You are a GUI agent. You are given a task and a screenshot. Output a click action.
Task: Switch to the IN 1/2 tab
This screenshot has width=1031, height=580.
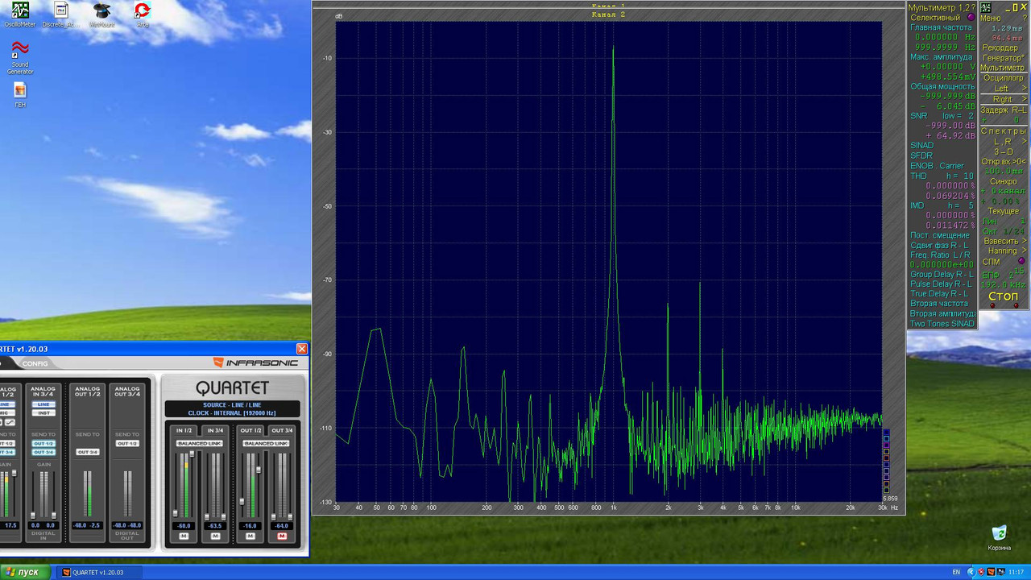click(x=184, y=430)
